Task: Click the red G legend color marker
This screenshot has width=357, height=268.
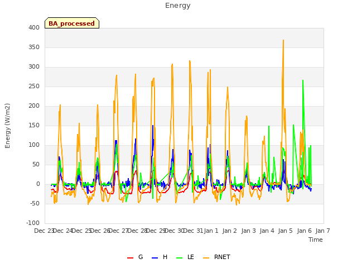Action: 130,258
